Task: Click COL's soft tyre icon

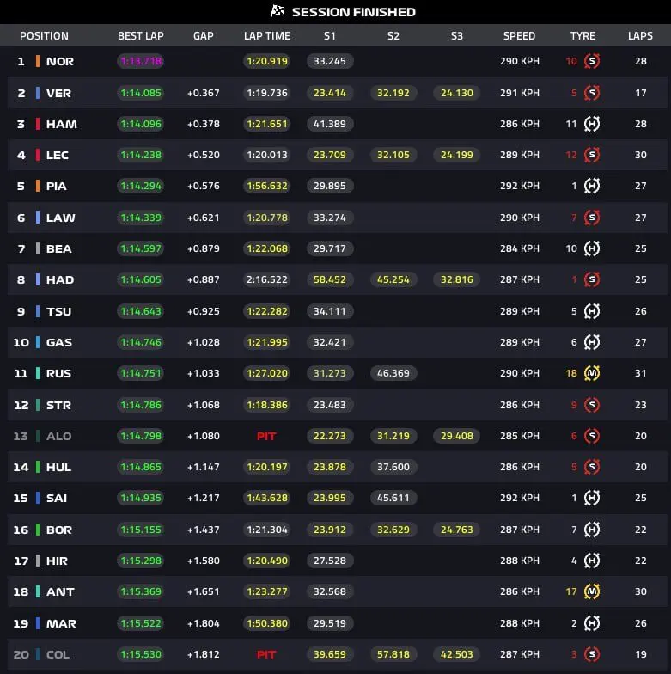Action: pyautogui.click(x=592, y=654)
